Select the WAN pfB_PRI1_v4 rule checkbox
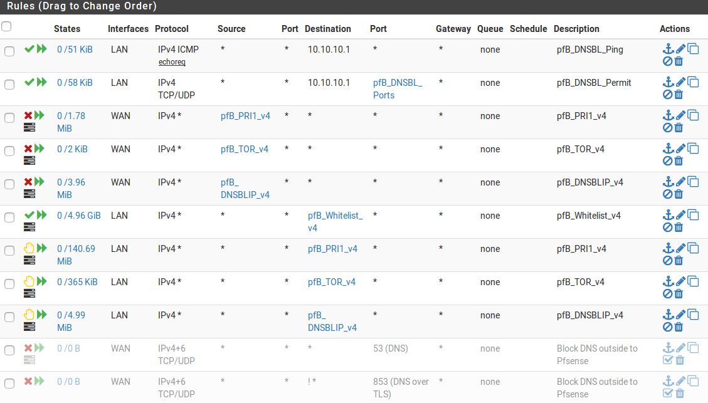Screen dimensions: 708x403 point(9,118)
